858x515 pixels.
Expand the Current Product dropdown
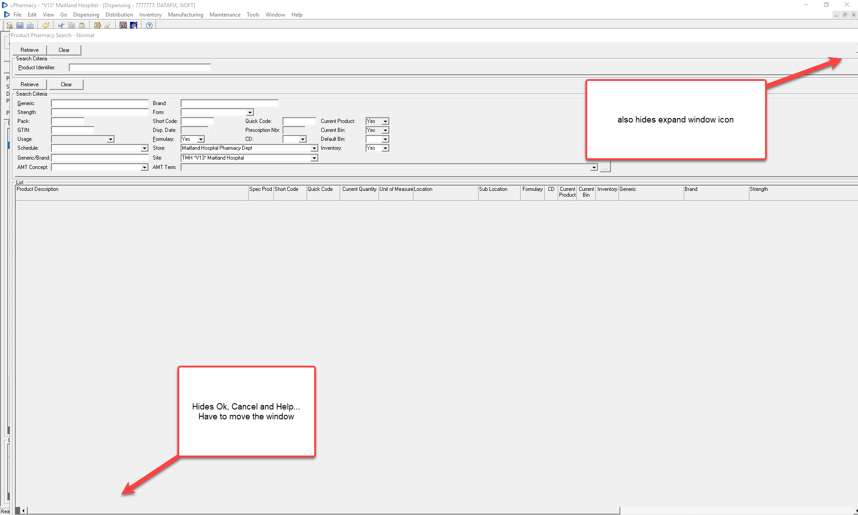385,122
